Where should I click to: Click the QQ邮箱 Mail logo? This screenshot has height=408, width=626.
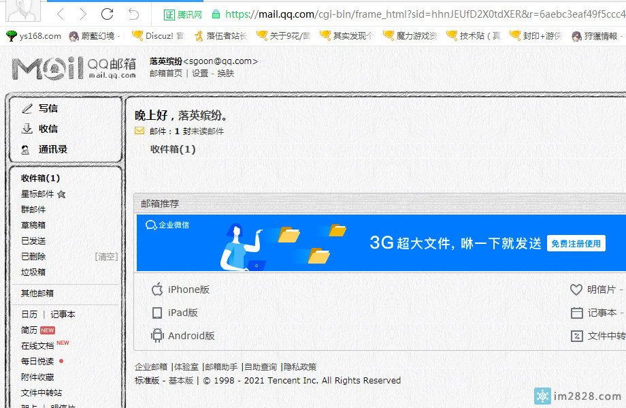(74, 68)
